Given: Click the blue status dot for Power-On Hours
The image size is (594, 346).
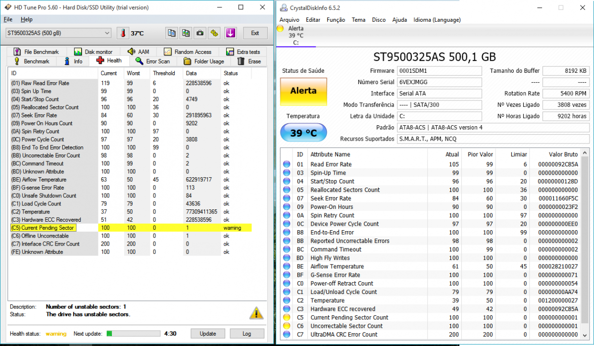Looking at the screenshot, I should (287, 207).
